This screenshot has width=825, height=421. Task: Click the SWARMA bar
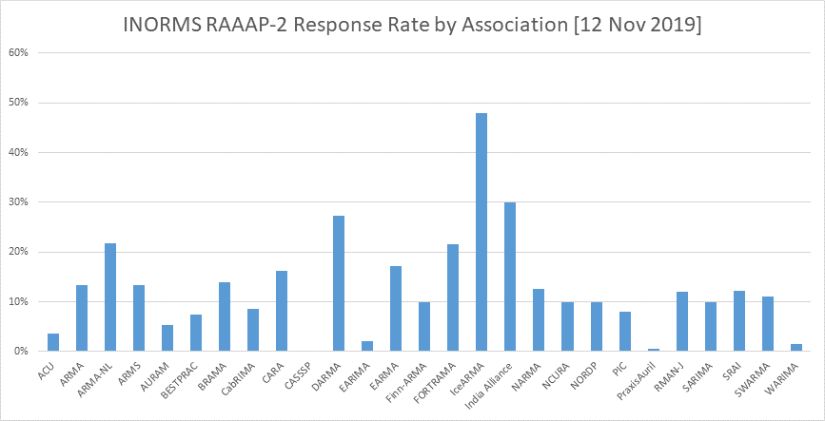point(768,324)
